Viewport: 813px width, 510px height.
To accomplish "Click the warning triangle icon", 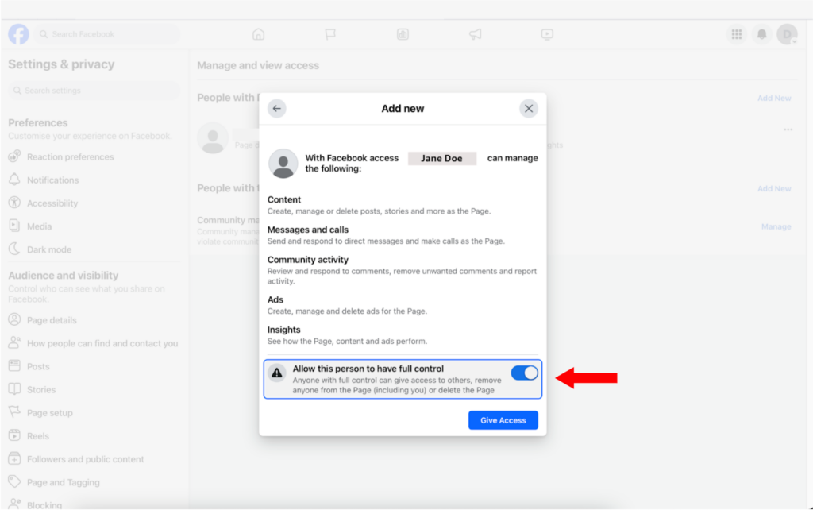I will [x=277, y=373].
